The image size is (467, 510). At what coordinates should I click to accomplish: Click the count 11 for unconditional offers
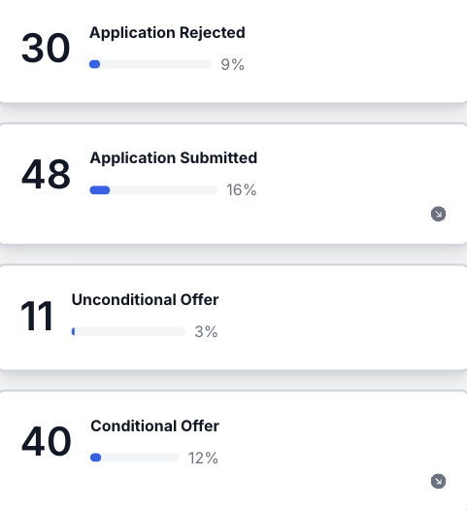(x=36, y=316)
